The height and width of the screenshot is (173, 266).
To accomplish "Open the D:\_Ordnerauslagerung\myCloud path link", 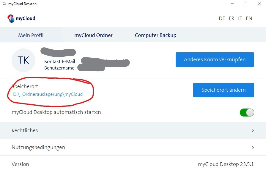I will (48, 94).
